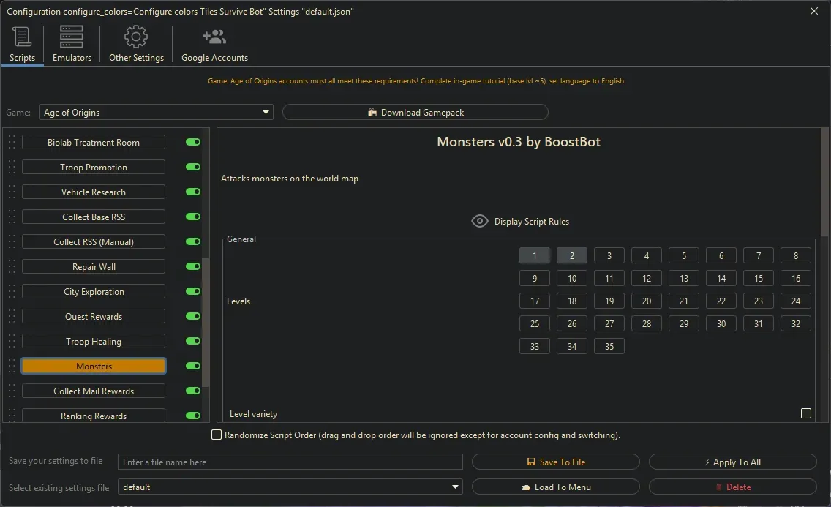Open the Google Accounts icon
Screen dimensions: 831x507
coord(214,37)
